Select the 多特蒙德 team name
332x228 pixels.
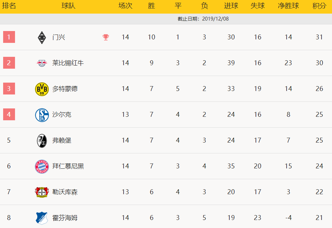tap(65, 89)
